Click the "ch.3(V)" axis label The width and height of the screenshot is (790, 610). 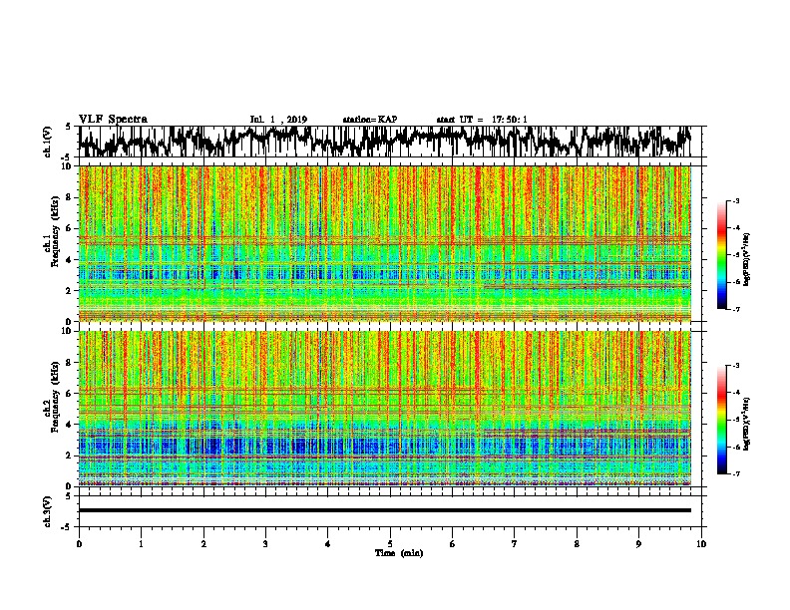48,511
